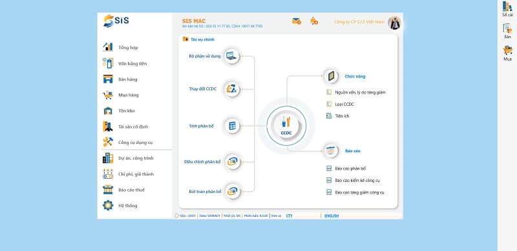Viewport: 517px width, 251px height.
Task: Click the Báo cáo thuế icon
Action: (108, 190)
